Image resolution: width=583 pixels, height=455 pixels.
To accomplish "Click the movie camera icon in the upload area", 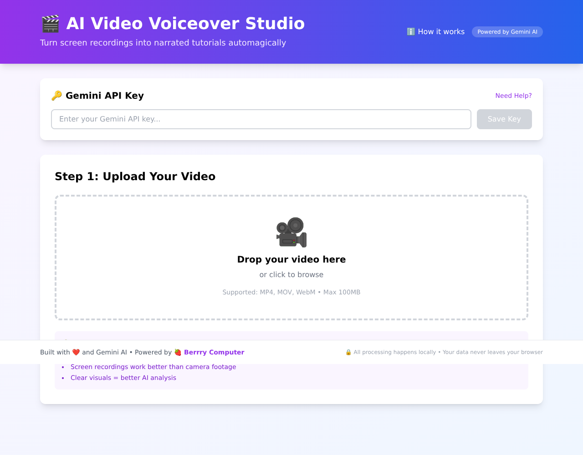I will tap(291, 232).
